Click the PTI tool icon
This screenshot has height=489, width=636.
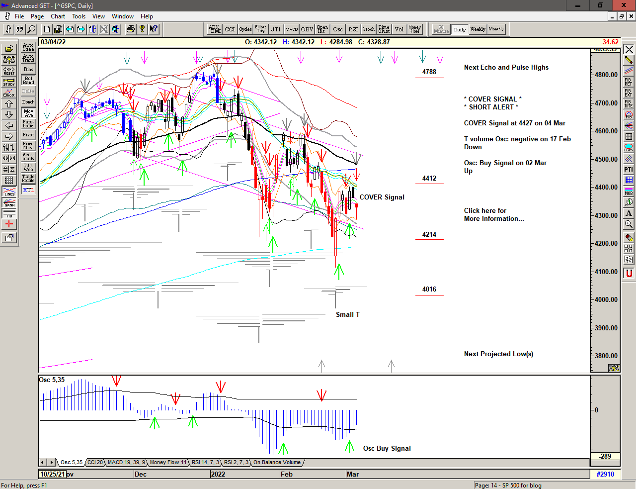coord(629,170)
